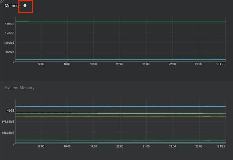
Task: Click the 976.56MB y-axis label
Action: coord(8,122)
